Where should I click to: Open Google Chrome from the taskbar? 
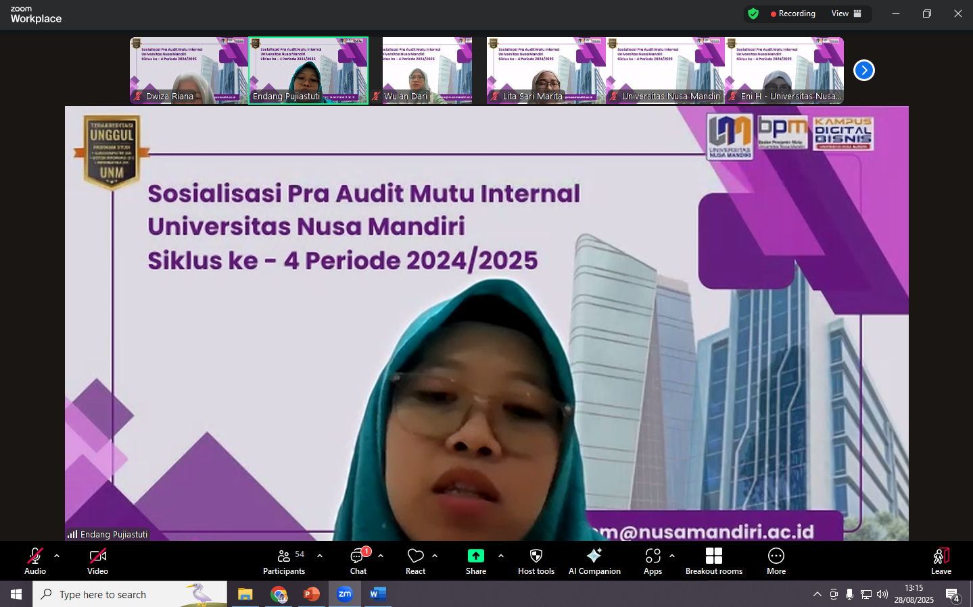coord(279,594)
